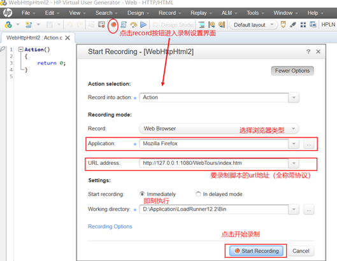
Task: Close the Start Recording dialog
Action: tap(319, 52)
